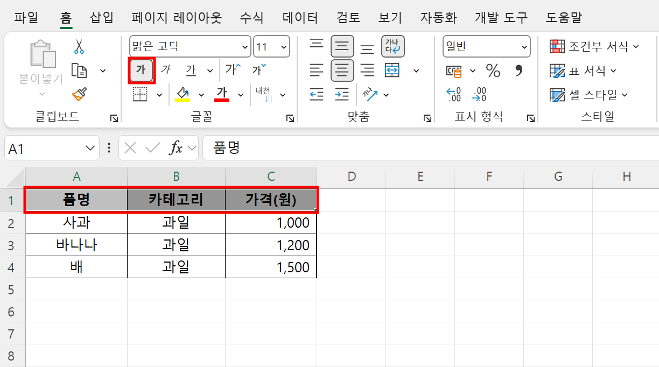Screen dimensions: 659x367
Task: Click the Decrease Decimal icon
Action: click(x=479, y=95)
